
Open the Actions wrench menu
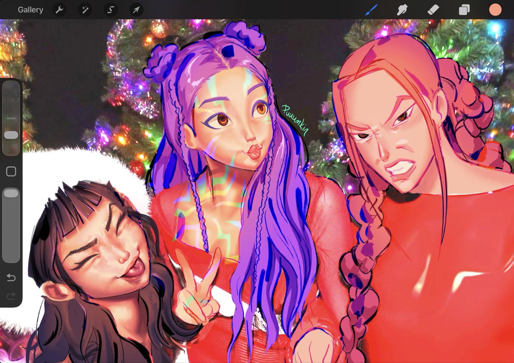pyautogui.click(x=60, y=9)
